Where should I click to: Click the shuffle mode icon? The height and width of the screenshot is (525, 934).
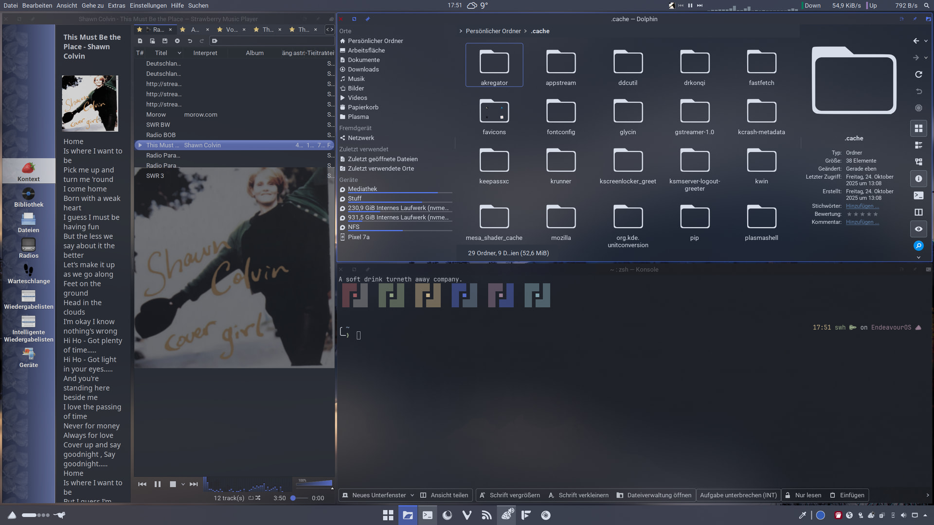tap(258, 498)
